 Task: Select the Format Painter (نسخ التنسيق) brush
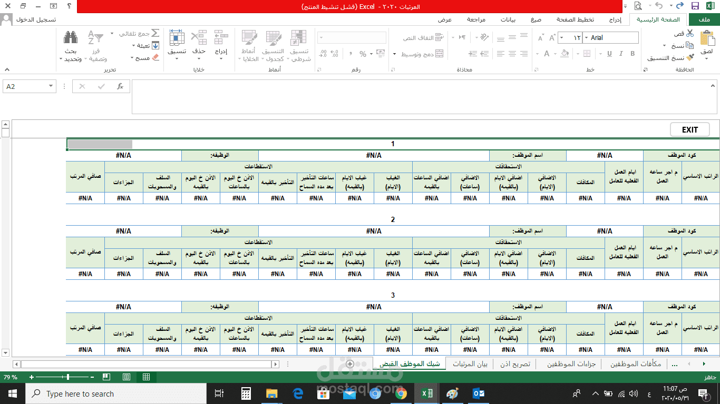[690, 58]
